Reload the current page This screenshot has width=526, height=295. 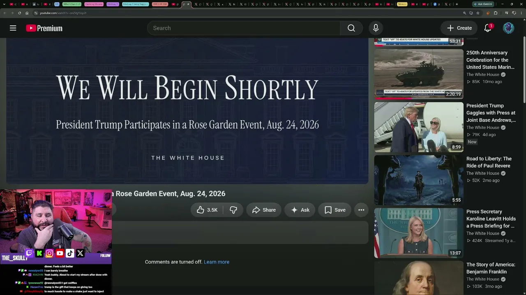click(x=20, y=13)
